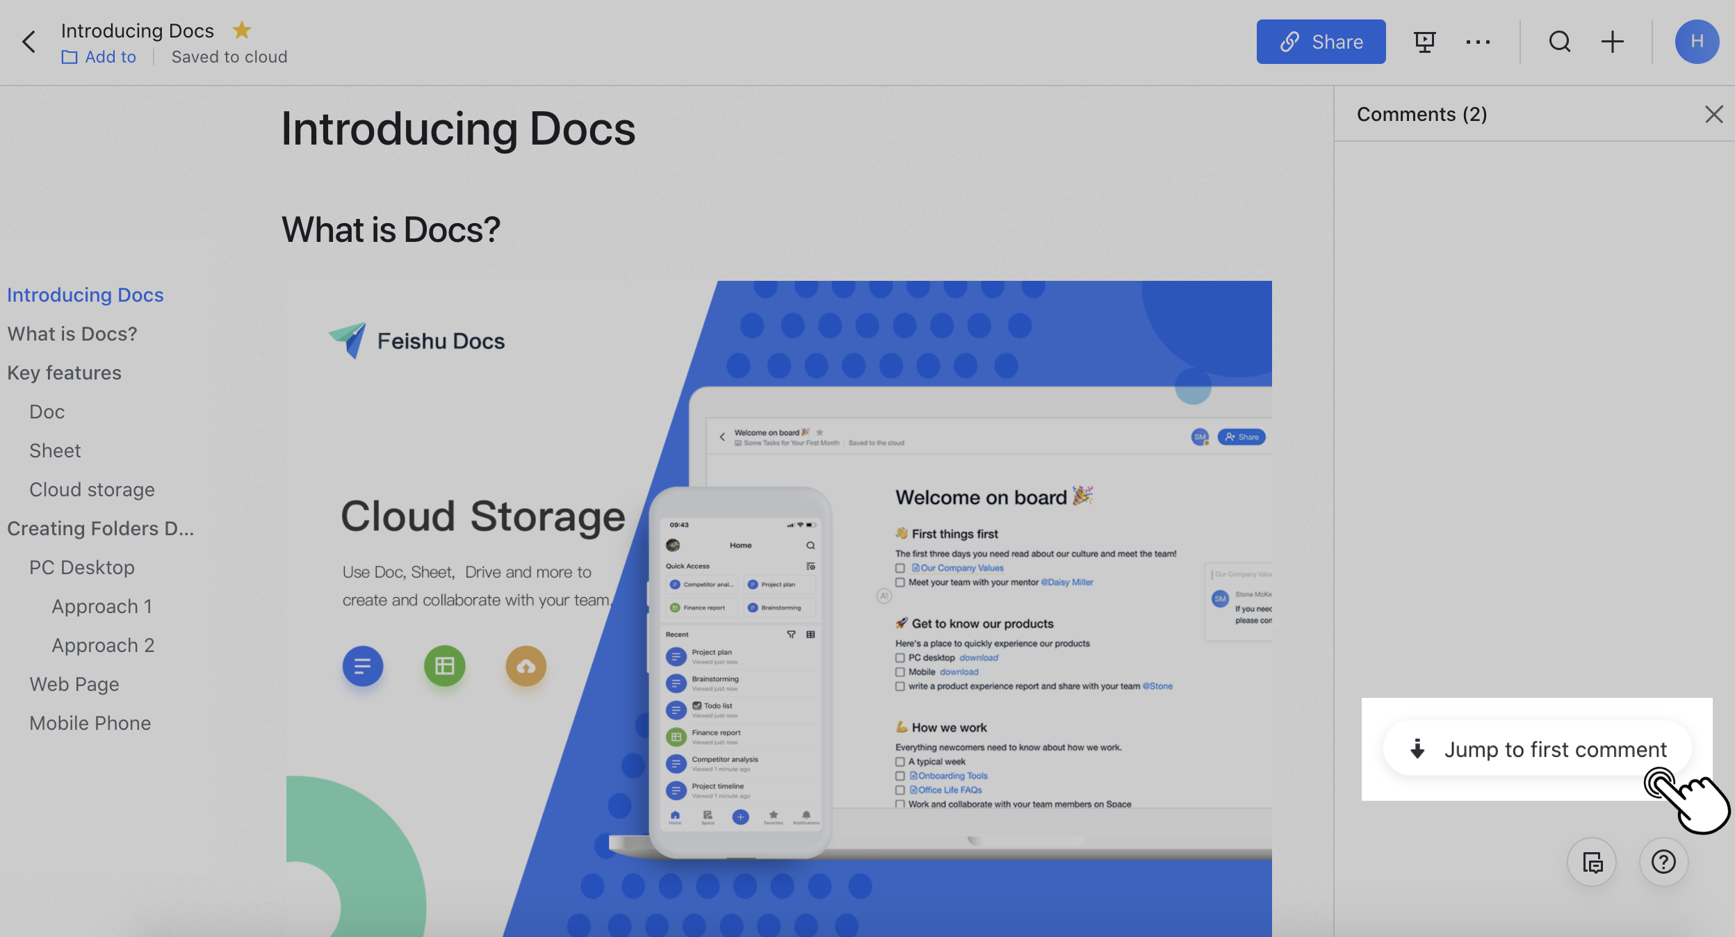Click the plus create new icon

pyautogui.click(x=1613, y=42)
